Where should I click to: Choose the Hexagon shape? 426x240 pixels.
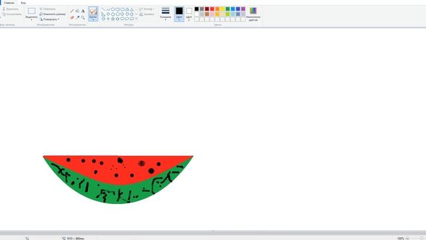pyautogui.click(x=118, y=14)
